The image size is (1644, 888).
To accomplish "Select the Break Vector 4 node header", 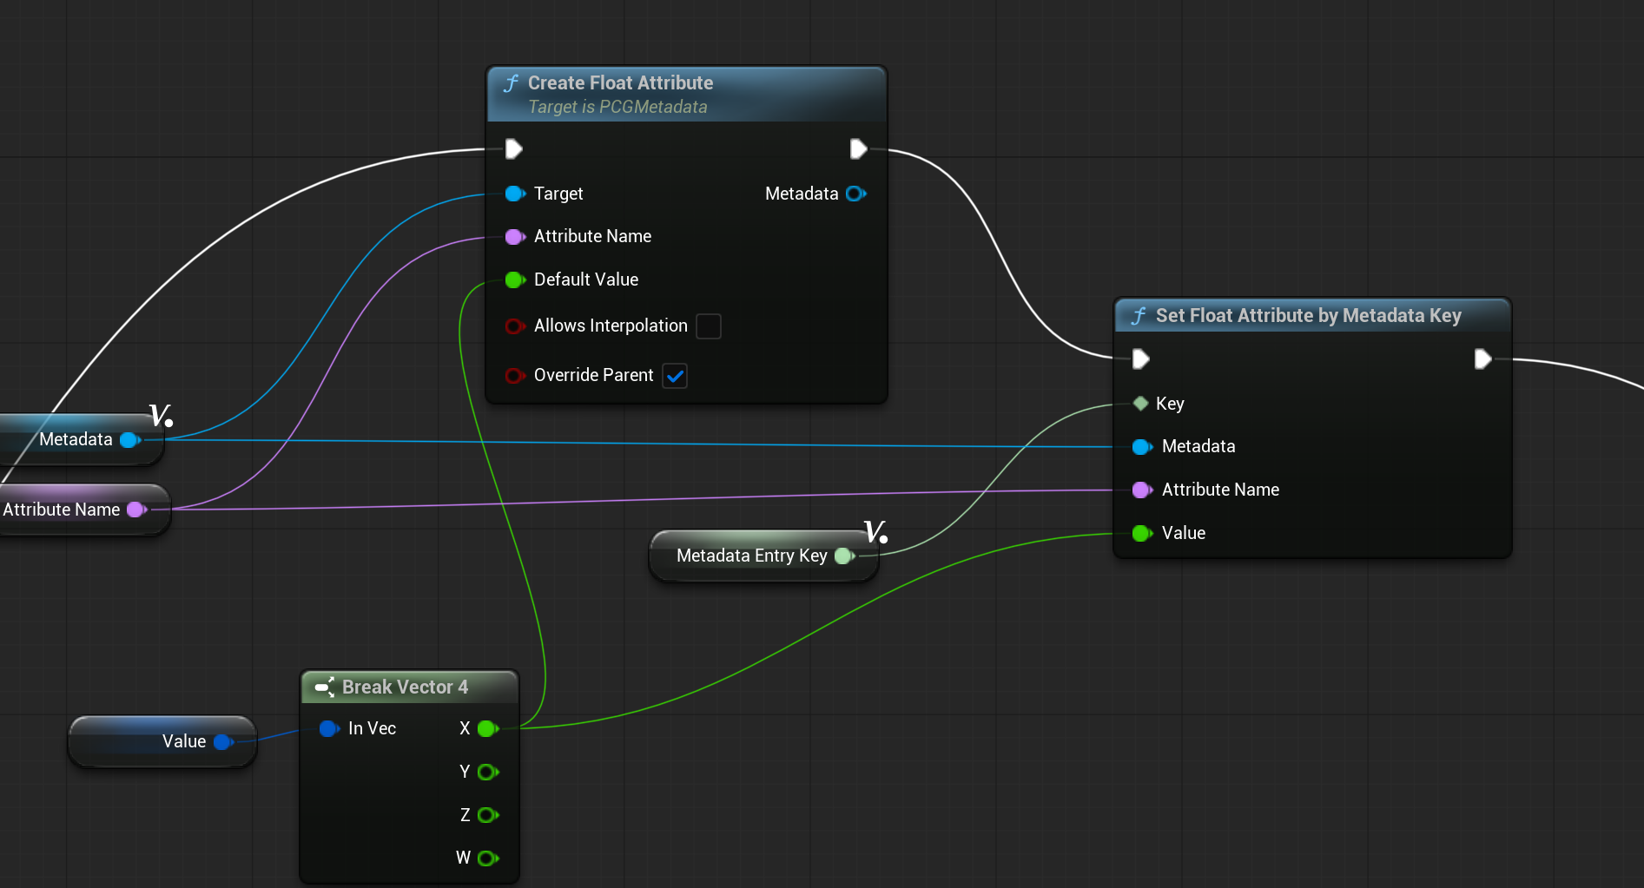I will [x=405, y=687].
